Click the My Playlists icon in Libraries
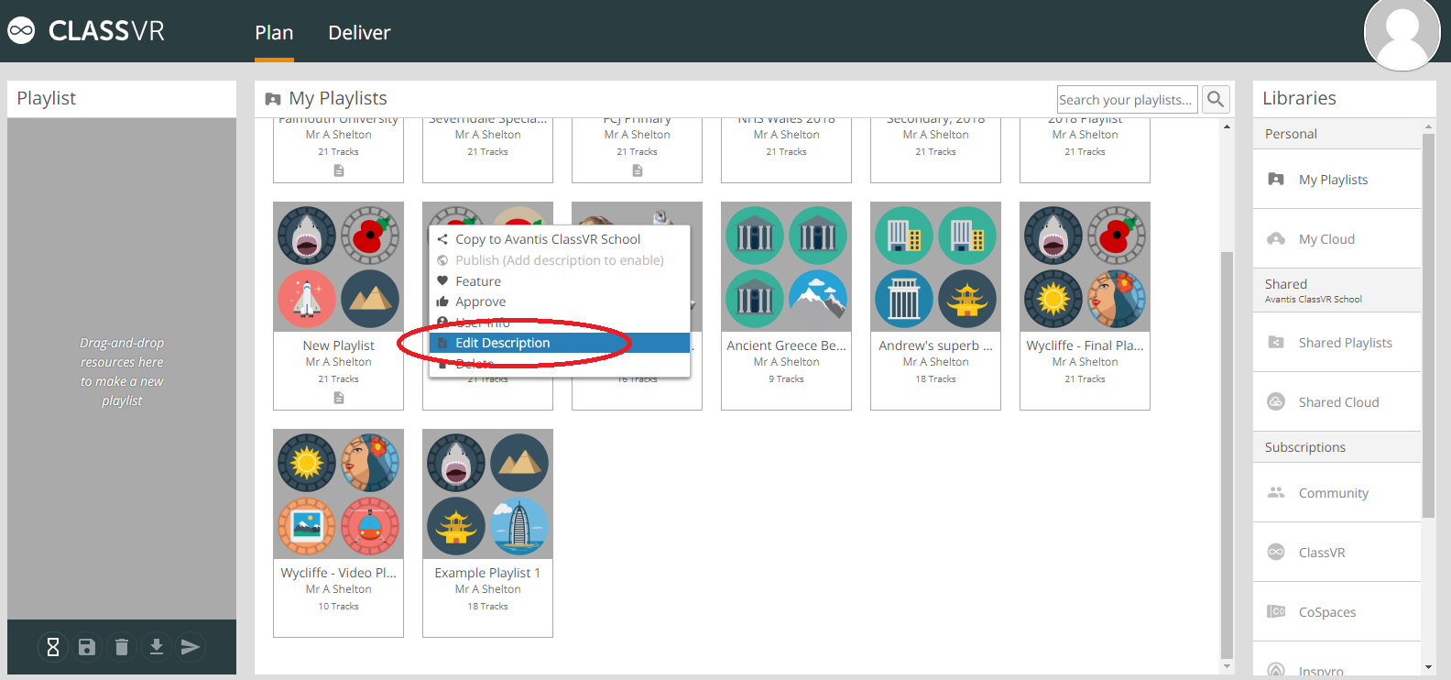Viewport: 1451px width, 680px height. (x=1276, y=179)
